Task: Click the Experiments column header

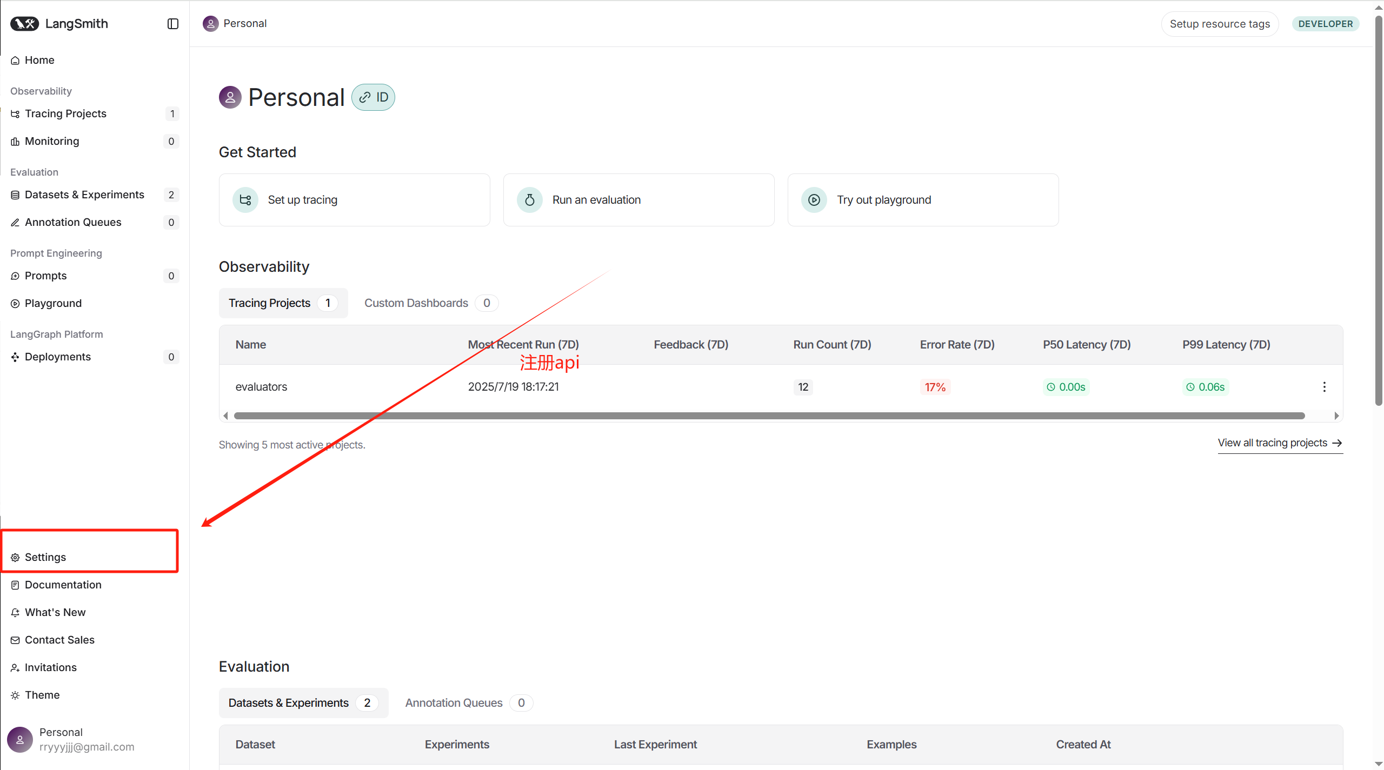Action: click(457, 745)
